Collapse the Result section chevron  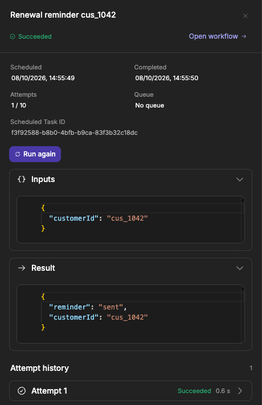240,268
